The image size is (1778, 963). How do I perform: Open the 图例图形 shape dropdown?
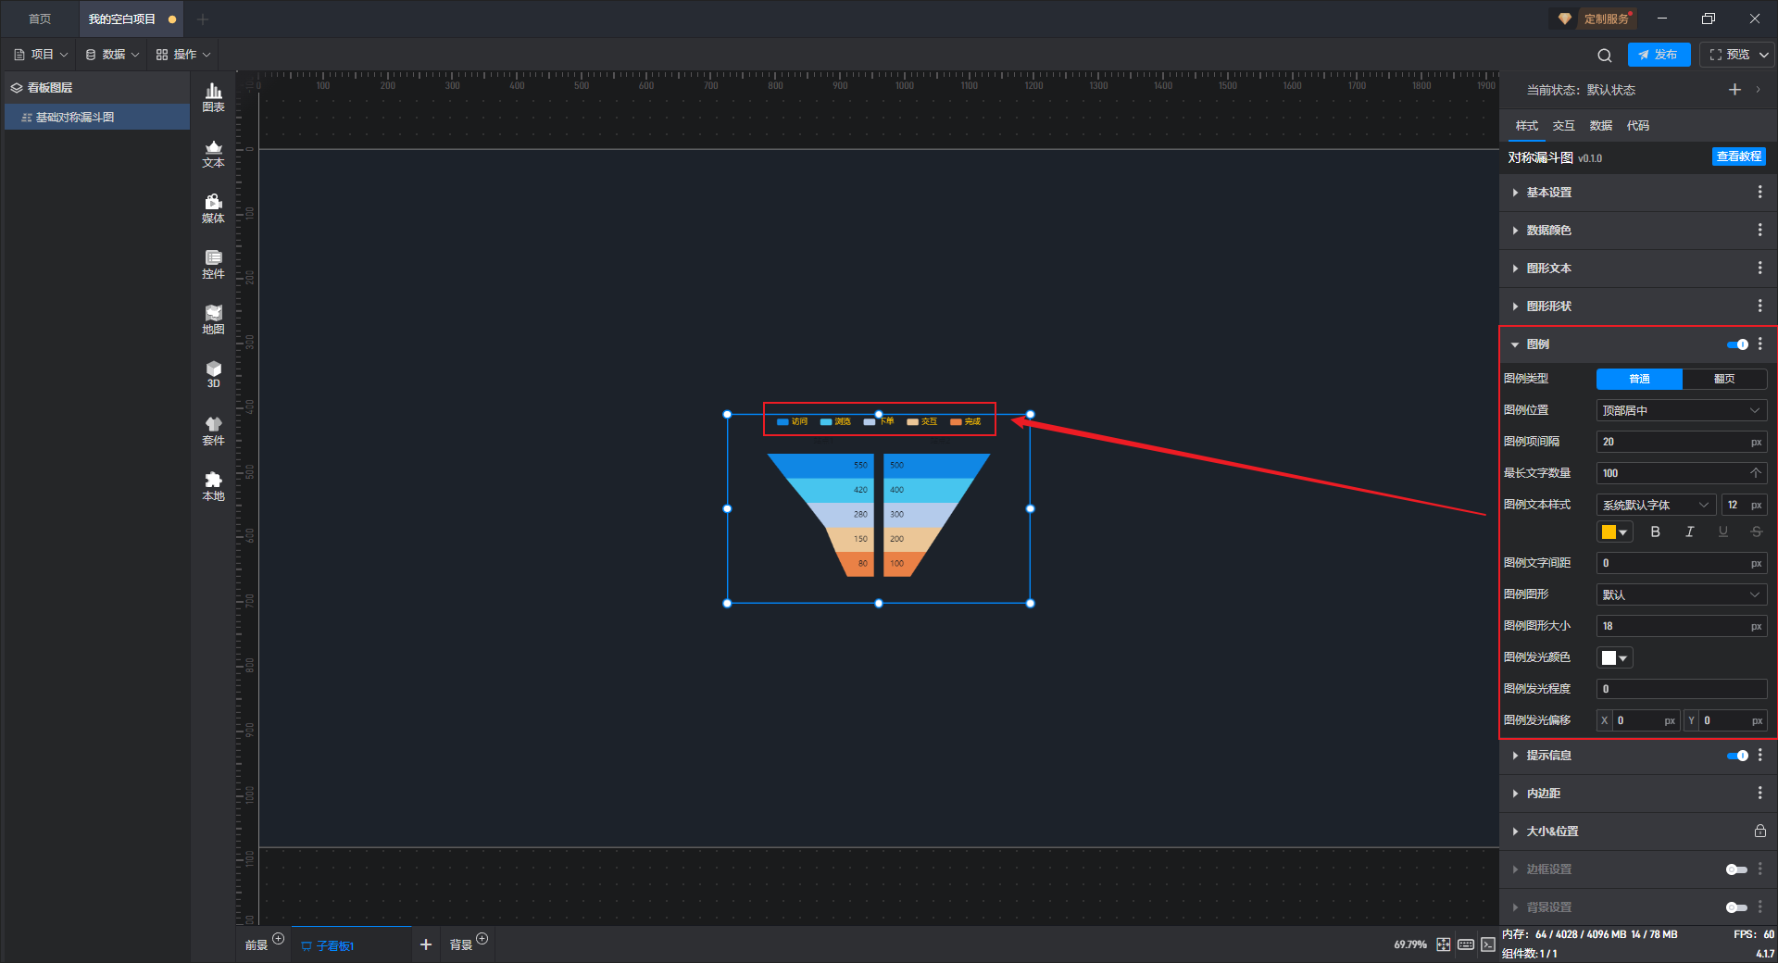point(1682,594)
